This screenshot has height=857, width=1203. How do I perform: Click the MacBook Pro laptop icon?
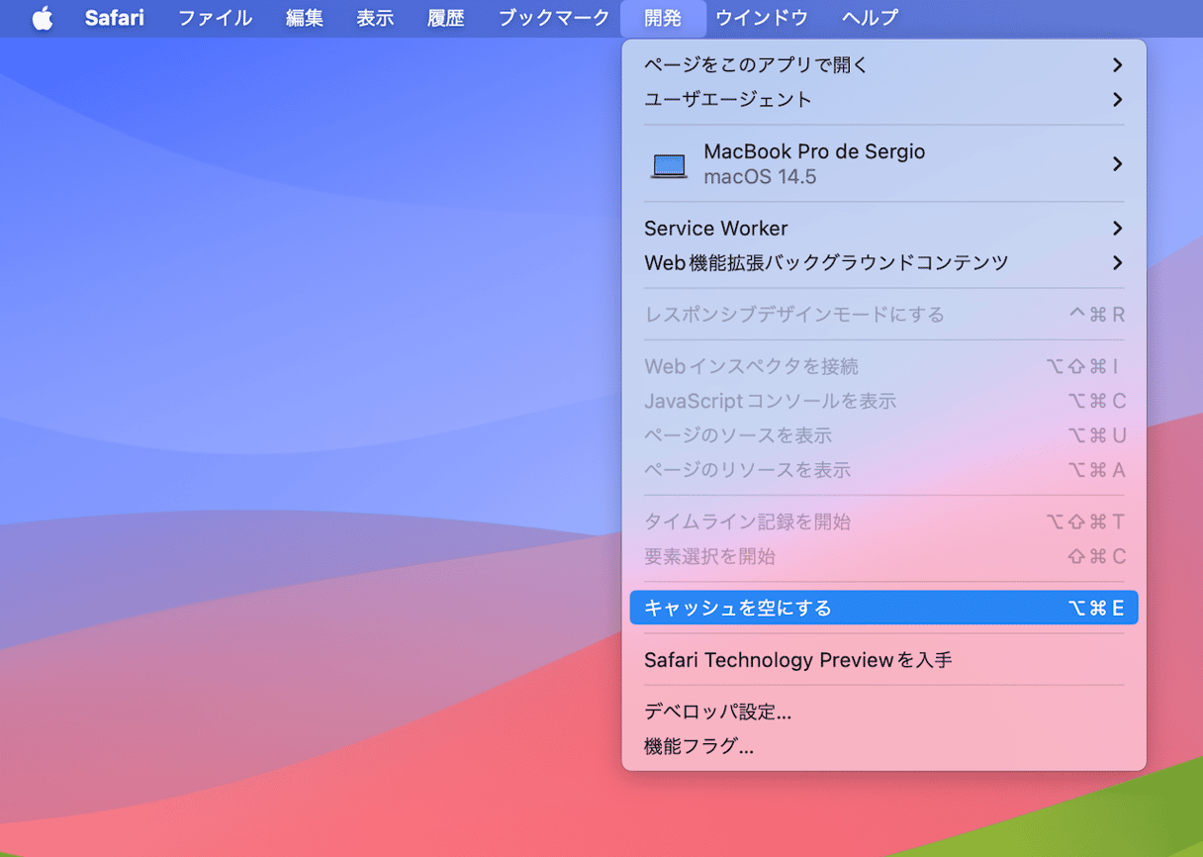coord(669,164)
